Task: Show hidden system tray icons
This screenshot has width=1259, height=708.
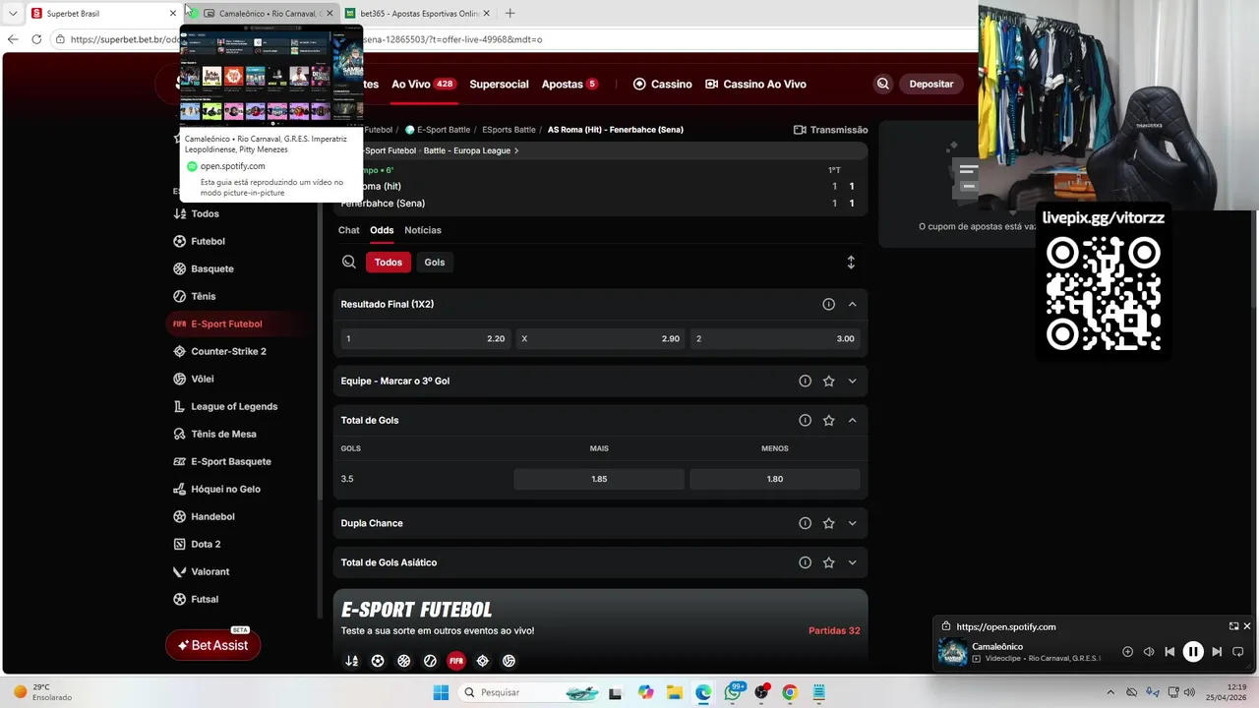Action: [1111, 692]
